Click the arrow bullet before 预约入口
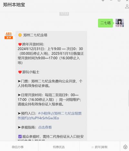The height and width of the screenshot is (151, 129). 19,113
